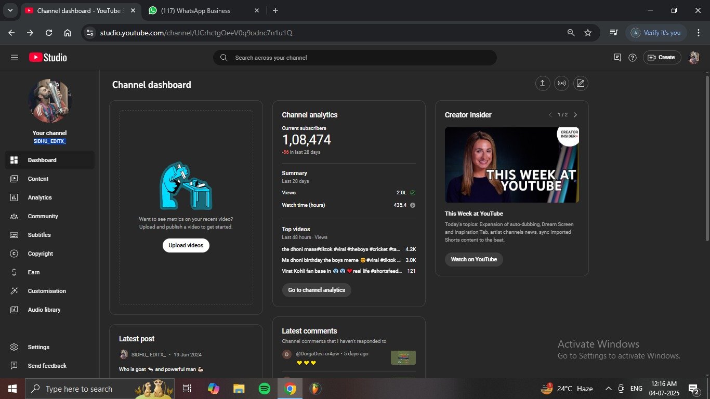Screen dimensions: 710x399
Task: Open Audio library in the sidebar
Action: (49, 310)
